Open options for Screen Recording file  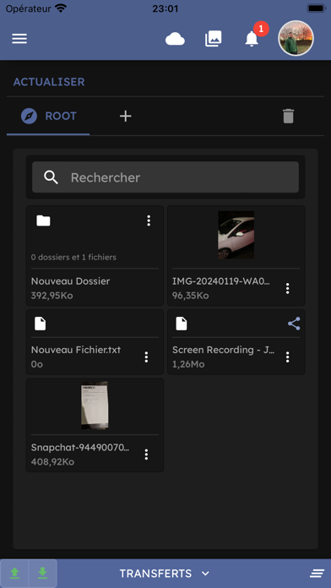[x=288, y=357]
